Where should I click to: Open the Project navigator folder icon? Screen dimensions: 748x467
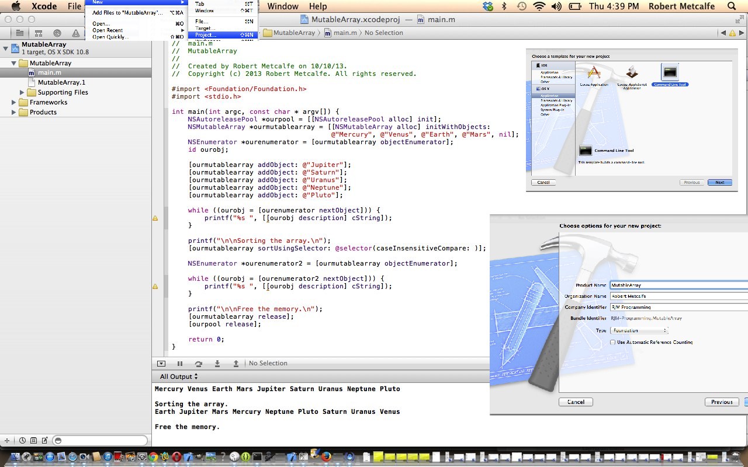coord(20,33)
